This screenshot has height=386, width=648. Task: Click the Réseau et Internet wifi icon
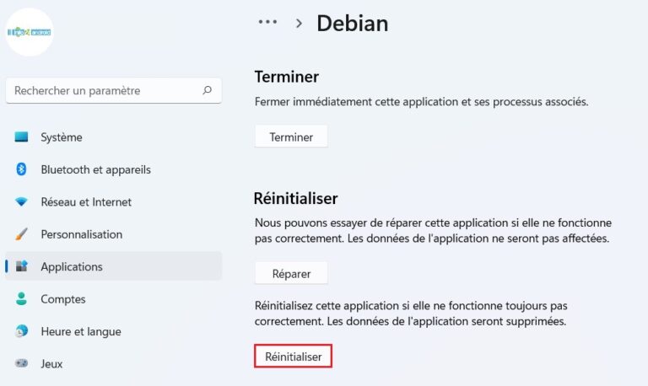point(22,202)
